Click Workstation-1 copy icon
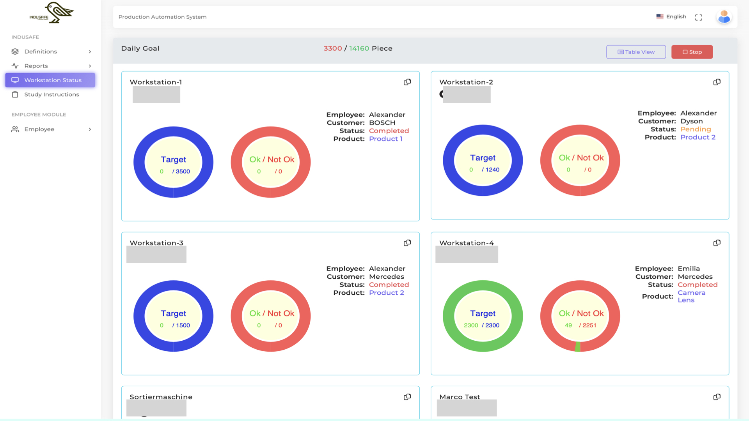Viewport: 749px width, 421px height. pyautogui.click(x=407, y=82)
